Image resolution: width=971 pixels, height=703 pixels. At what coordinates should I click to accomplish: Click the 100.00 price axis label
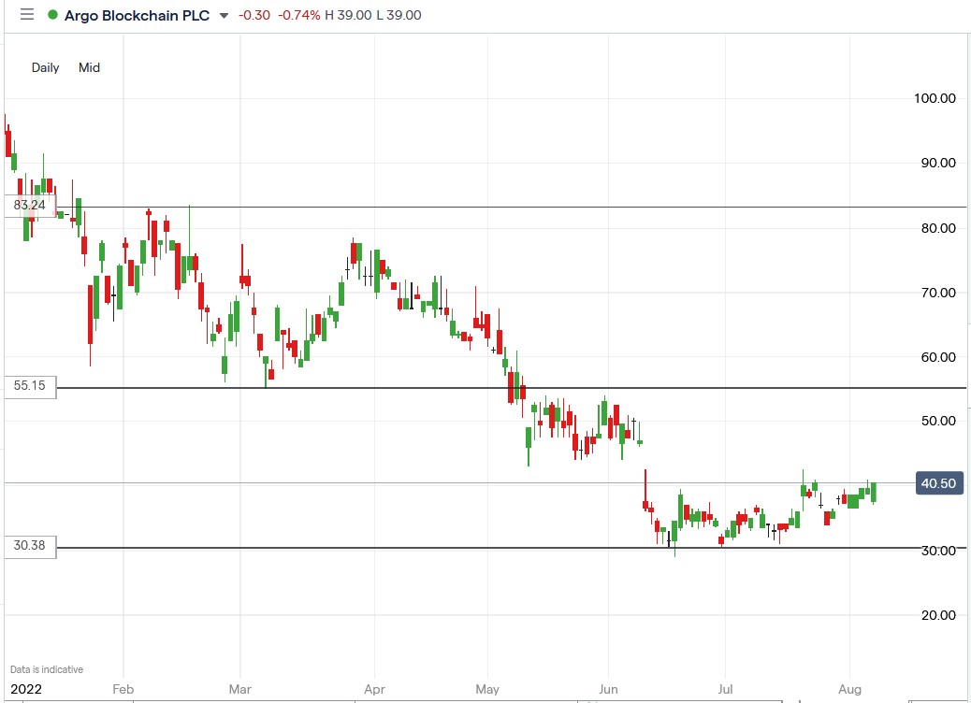[934, 98]
